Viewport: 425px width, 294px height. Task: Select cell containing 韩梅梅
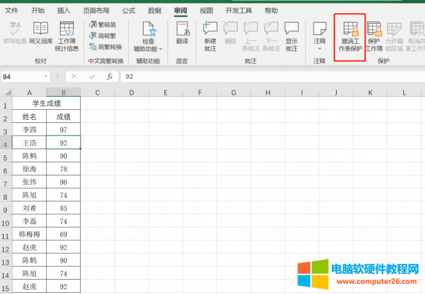(29, 234)
